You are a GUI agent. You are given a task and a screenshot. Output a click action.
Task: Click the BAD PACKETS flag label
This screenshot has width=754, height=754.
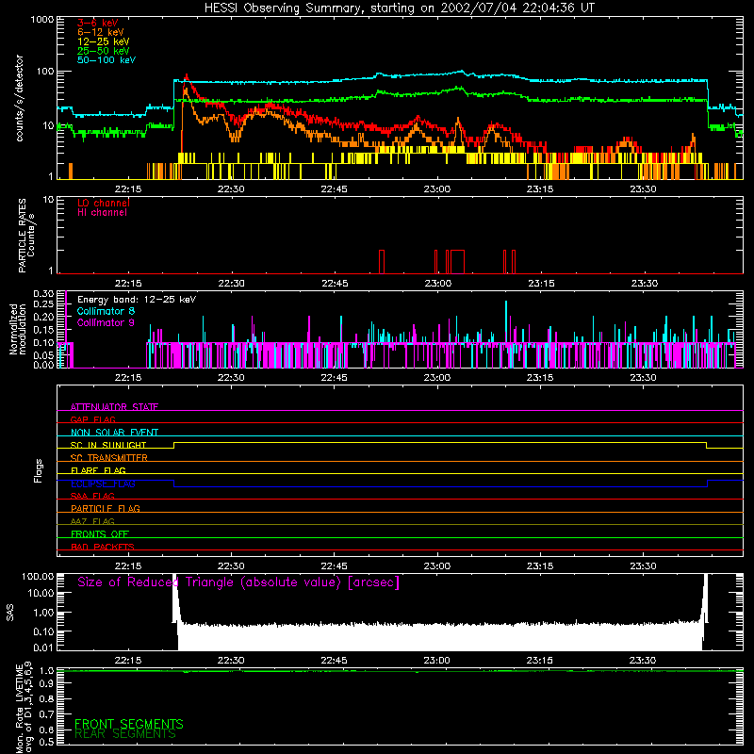[103, 547]
